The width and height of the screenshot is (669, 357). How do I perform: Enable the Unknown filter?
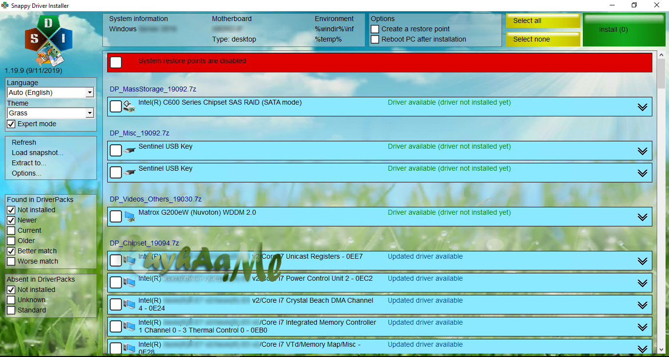[x=11, y=300]
